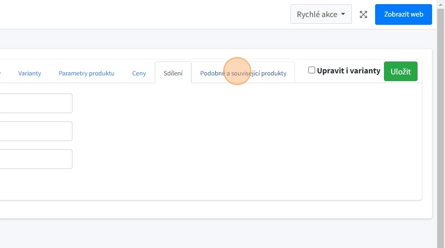Click into the second text field
The width and height of the screenshot is (445, 248).
pyautogui.click(x=35, y=131)
